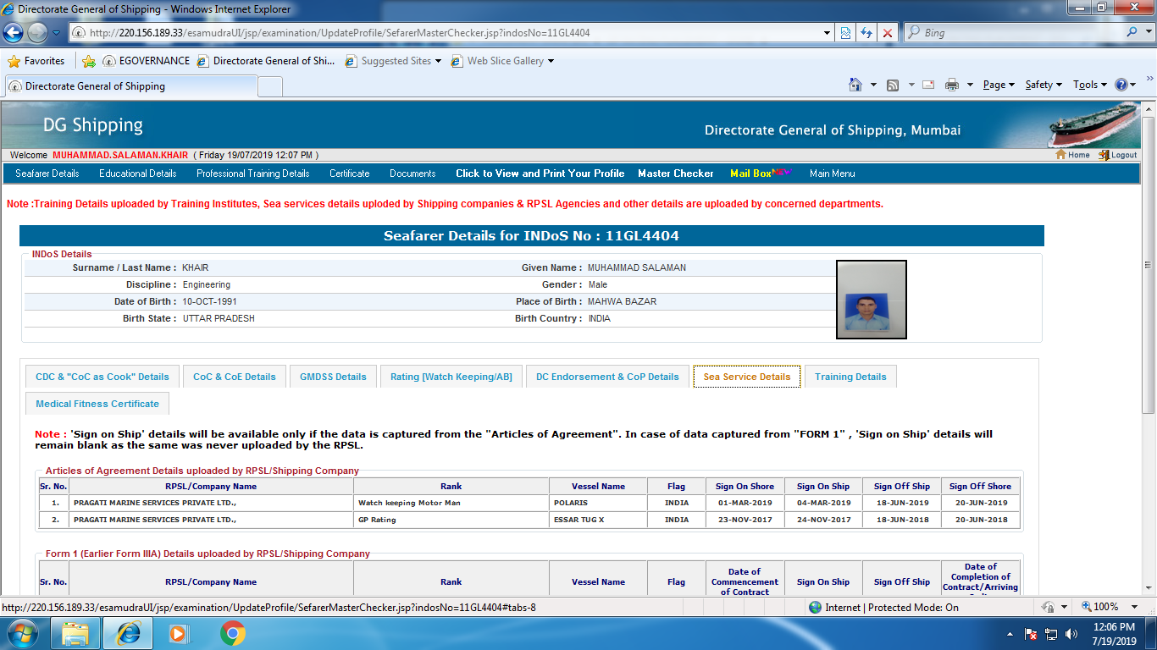
Task: Open the Feeds icon in command bar
Action: coord(893,85)
